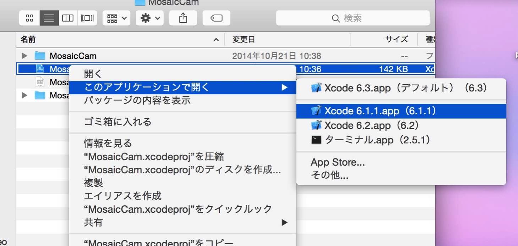Viewport: 518px width, 246px height.
Task: Switch Finder to column view
Action: [x=68, y=18]
